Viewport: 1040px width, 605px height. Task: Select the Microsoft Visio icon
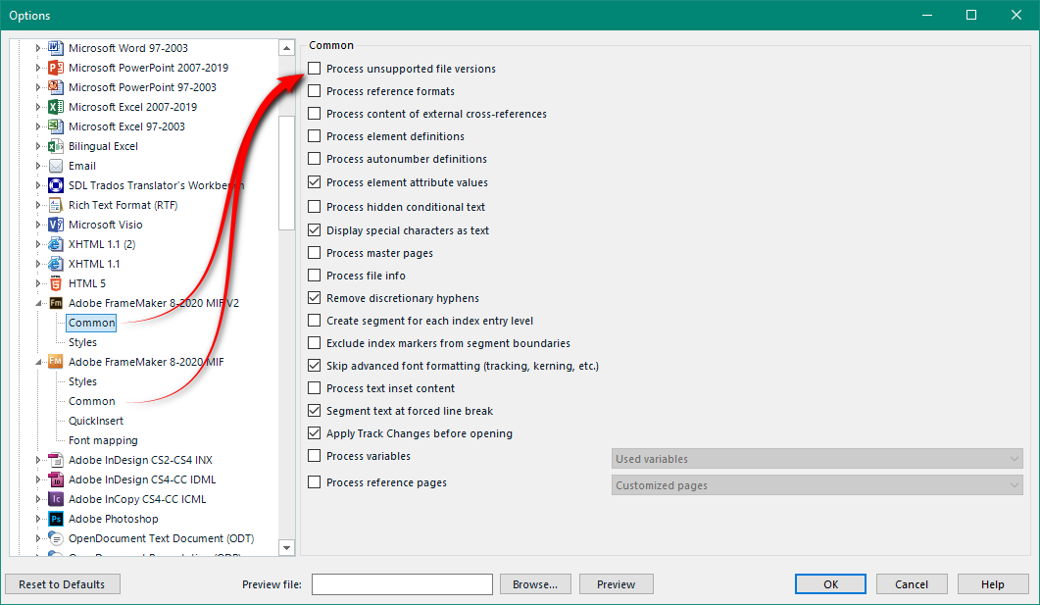pyautogui.click(x=57, y=225)
